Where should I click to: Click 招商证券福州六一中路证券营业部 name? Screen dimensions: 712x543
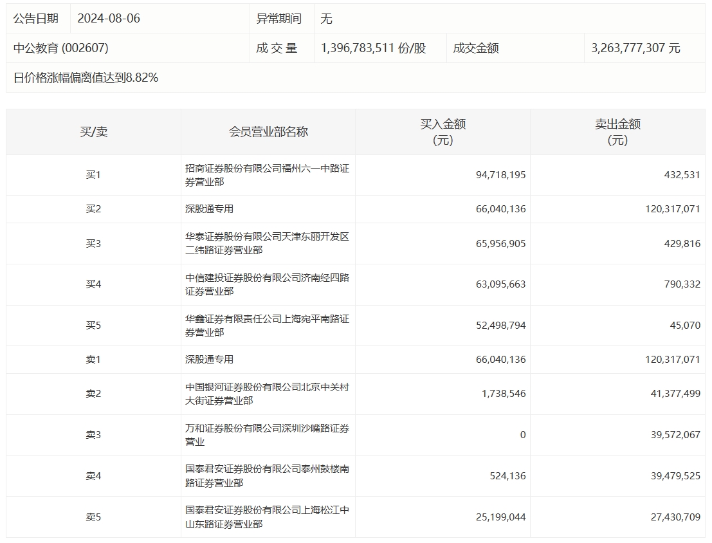[x=267, y=175]
